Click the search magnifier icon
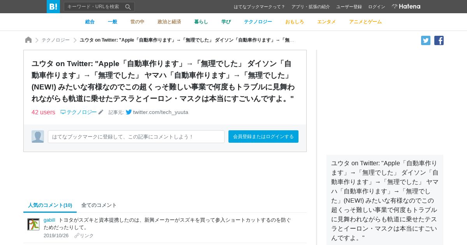Image resolution: width=467 pixels, height=245 pixels. 128,7
